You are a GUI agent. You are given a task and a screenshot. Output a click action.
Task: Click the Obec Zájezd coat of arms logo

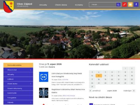(x=9, y=6)
